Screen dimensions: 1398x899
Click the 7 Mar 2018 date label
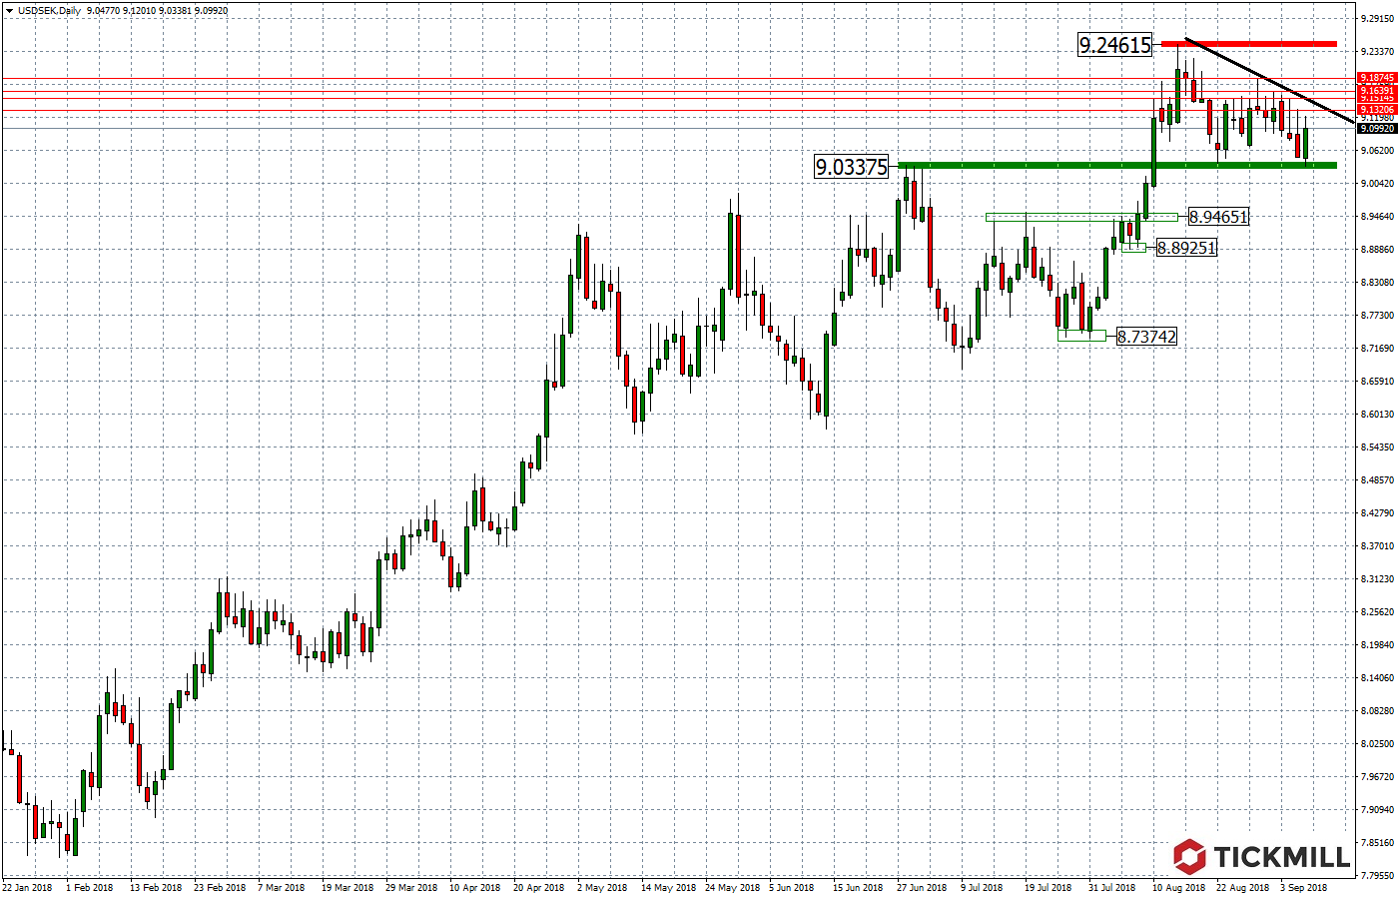(282, 887)
